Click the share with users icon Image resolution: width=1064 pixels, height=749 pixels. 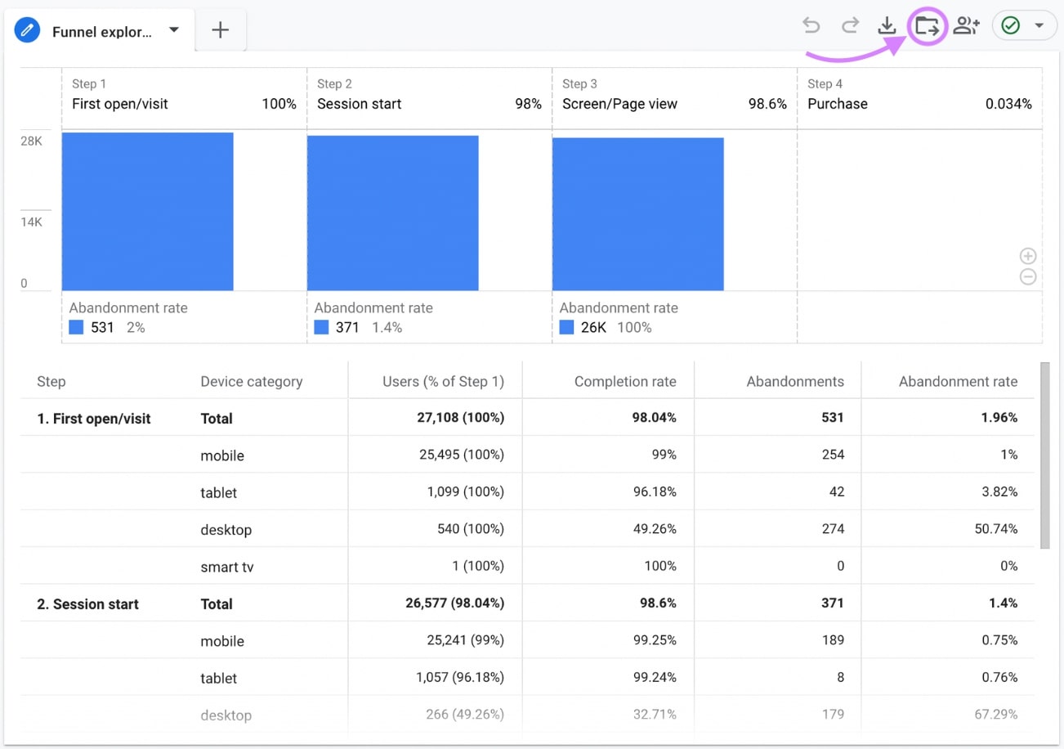tap(966, 25)
